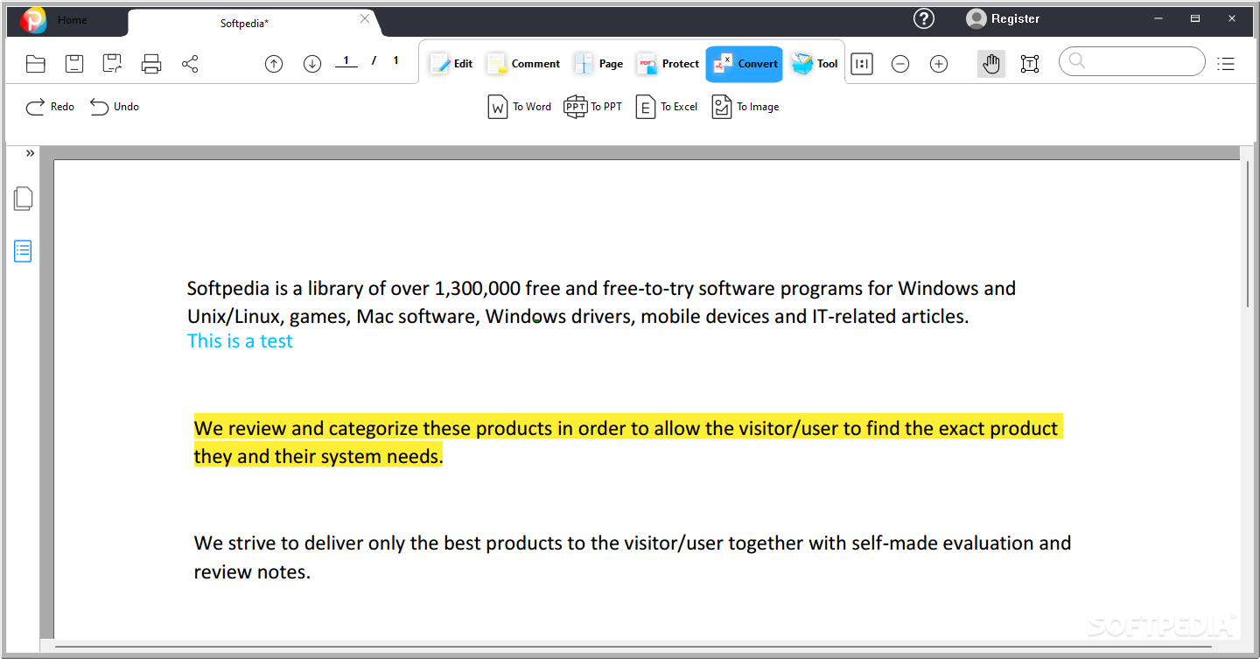Share the document with share icon
Image resolution: width=1260 pixels, height=659 pixels.
coord(190,64)
